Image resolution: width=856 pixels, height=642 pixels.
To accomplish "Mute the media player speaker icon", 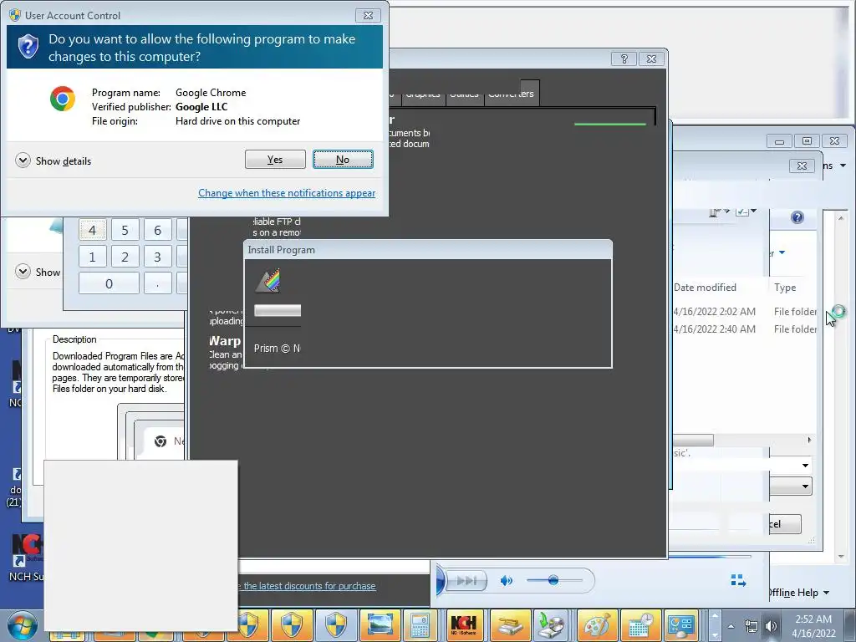I will [506, 580].
